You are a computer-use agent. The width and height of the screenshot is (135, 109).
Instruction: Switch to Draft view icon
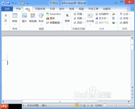pyautogui.click(x=92, y=106)
